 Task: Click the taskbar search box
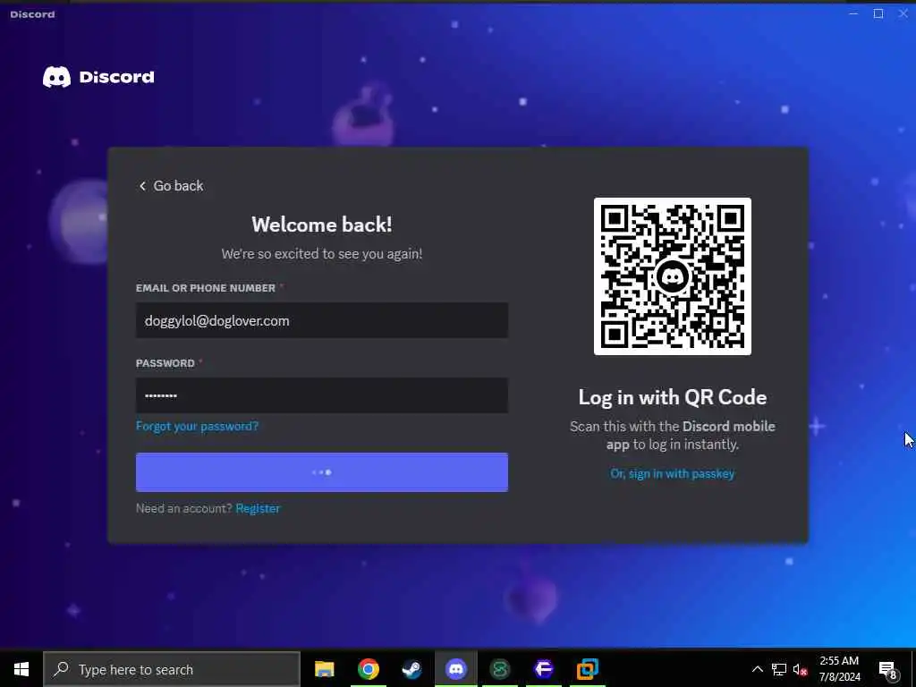tap(172, 669)
